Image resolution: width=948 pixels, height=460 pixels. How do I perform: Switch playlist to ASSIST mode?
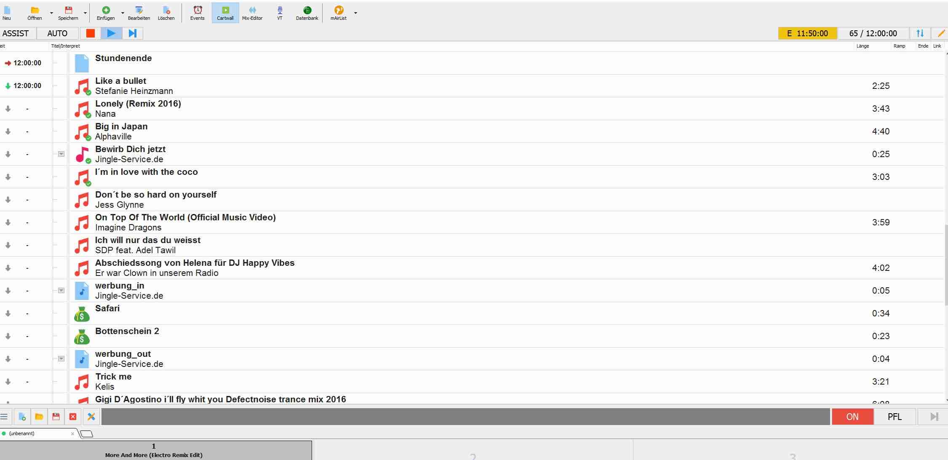tap(16, 33)
